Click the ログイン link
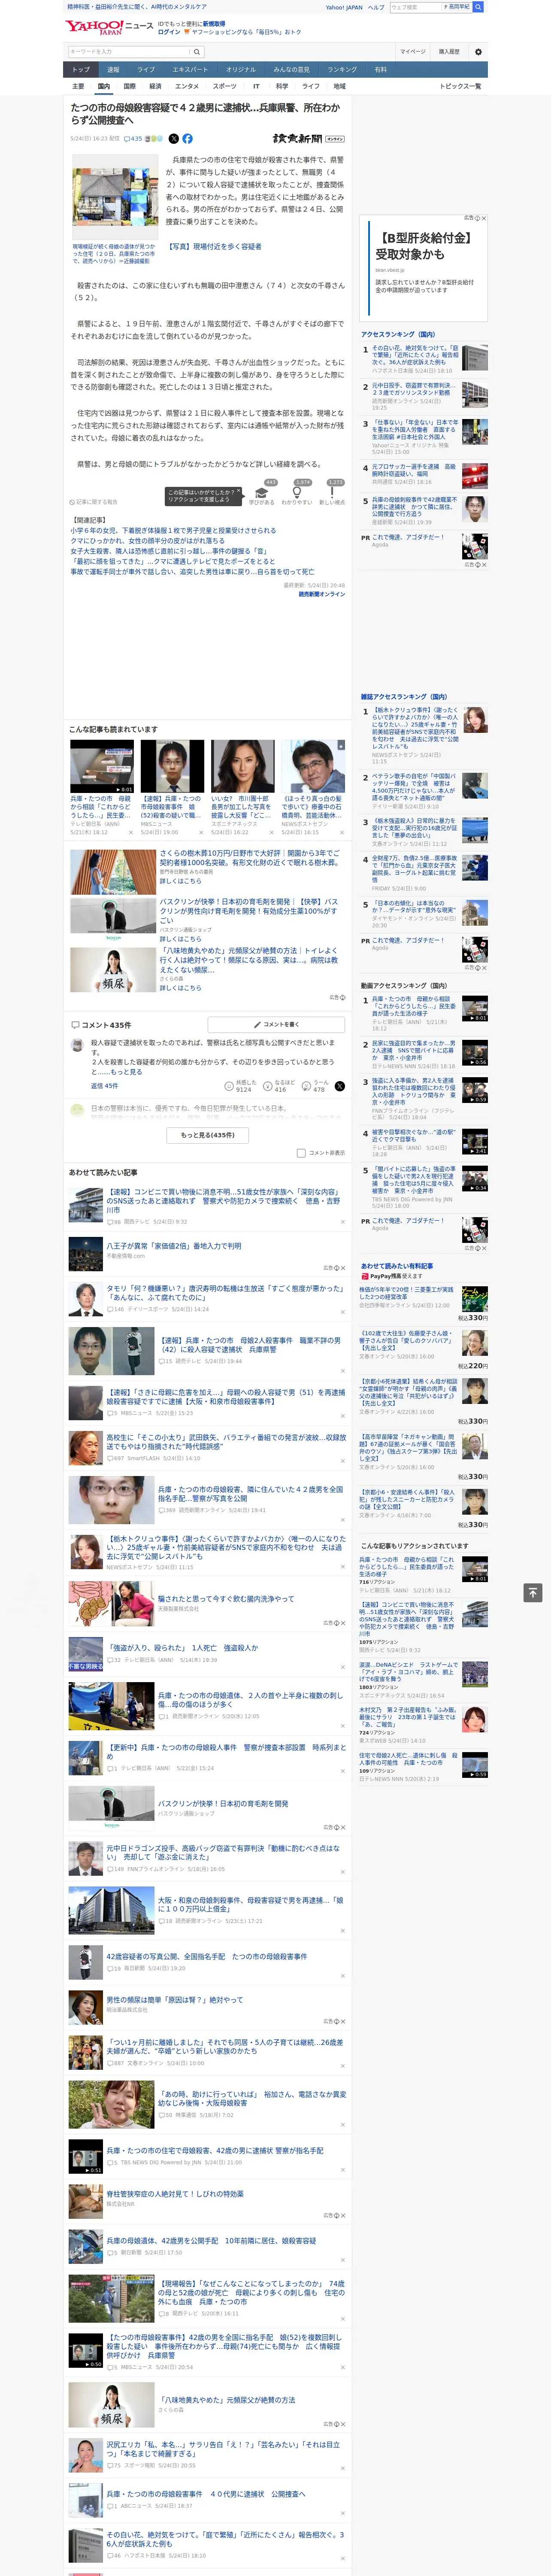 (x=169, y=32)
